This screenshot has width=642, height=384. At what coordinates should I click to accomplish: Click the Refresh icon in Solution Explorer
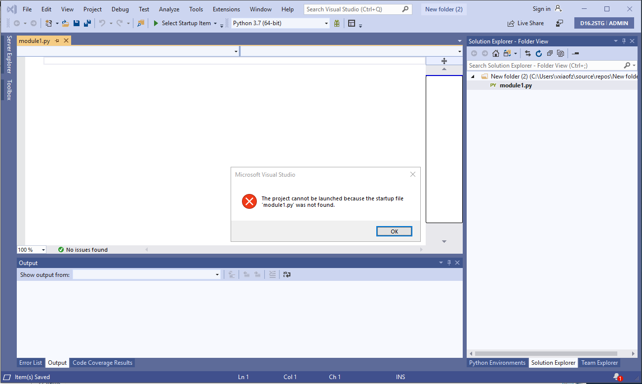point(539,53)
